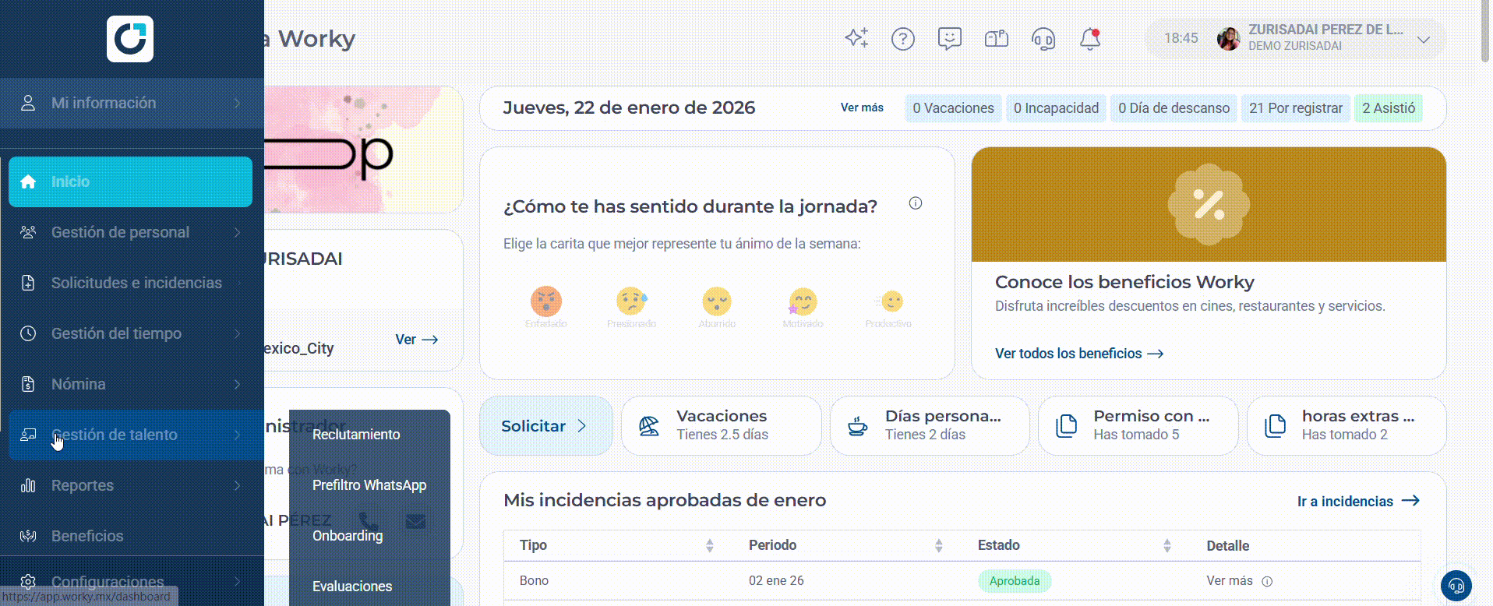Open Nómina menu

point(130,384)
